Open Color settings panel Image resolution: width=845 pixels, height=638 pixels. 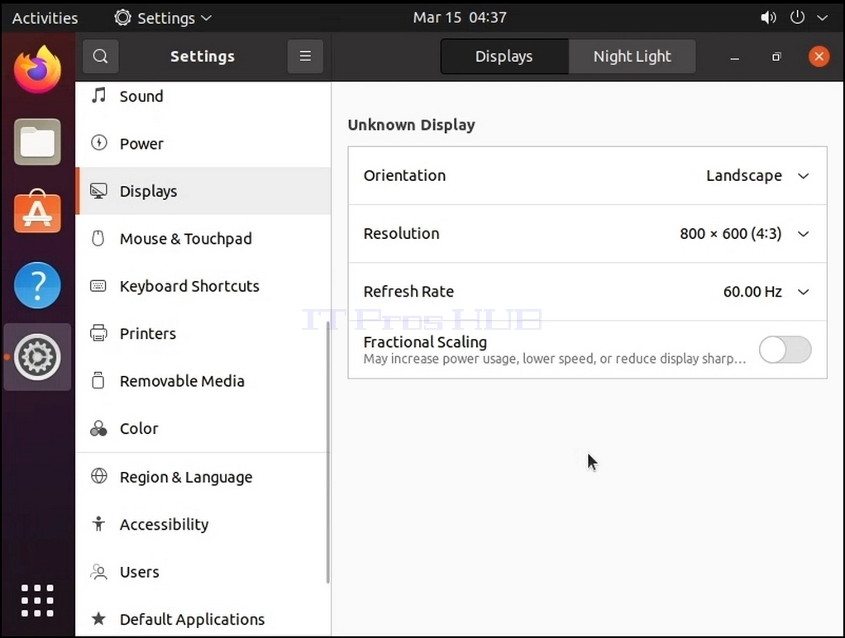(203, 428)
